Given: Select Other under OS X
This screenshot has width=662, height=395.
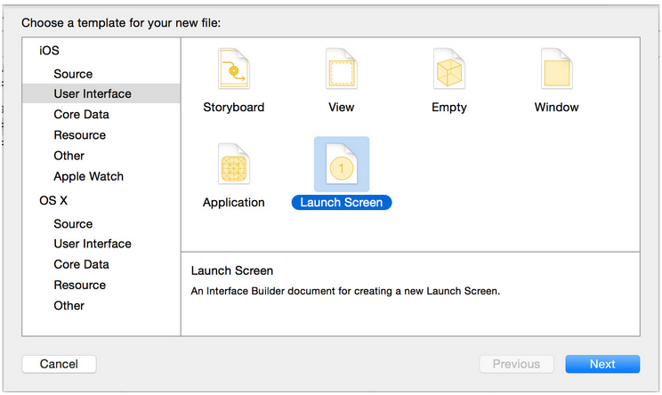Looking at the screenshot, I should [x=69, y=305].
